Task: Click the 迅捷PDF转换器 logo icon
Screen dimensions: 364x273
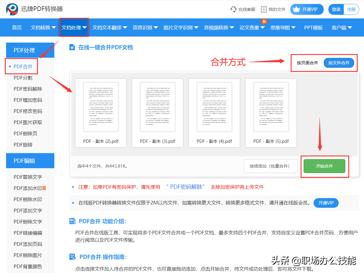Action: [12, 9]
